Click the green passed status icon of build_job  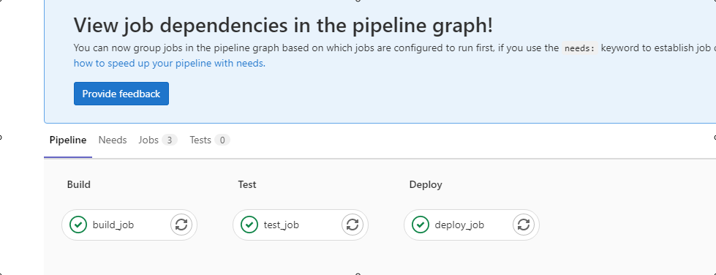coord(78,225)
